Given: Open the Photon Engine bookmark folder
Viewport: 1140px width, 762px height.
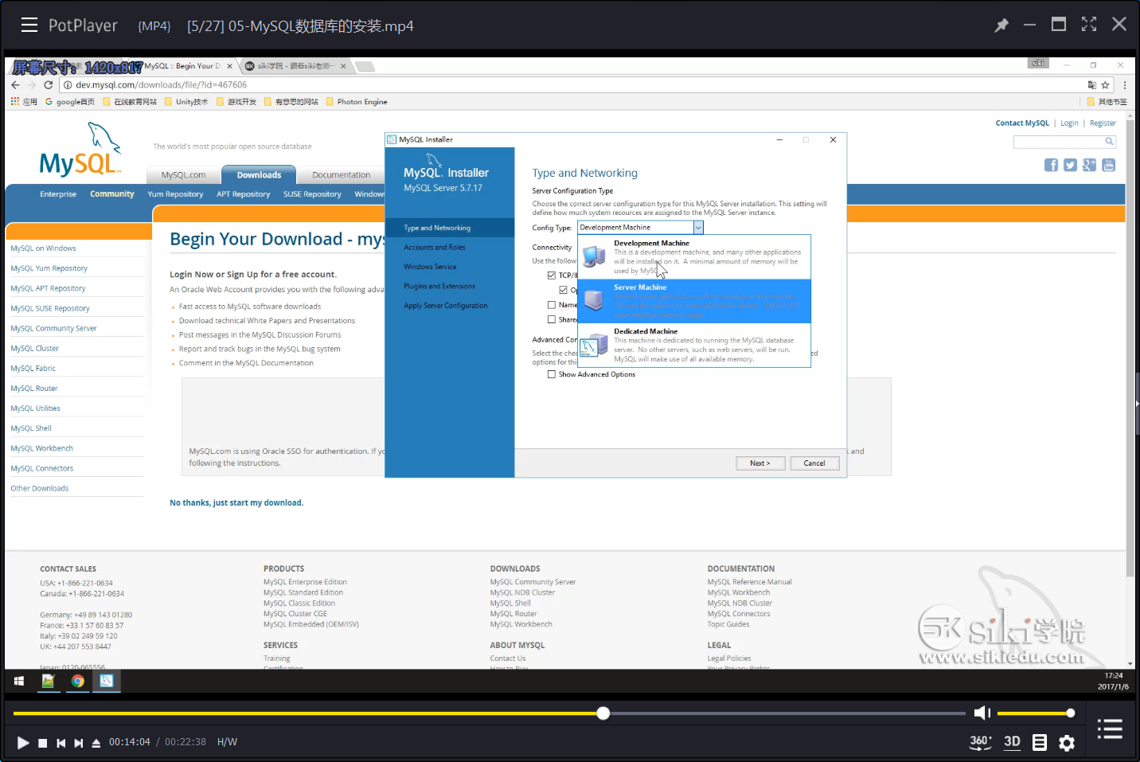Looking at the screenshot, I should (x=357, y=102).
